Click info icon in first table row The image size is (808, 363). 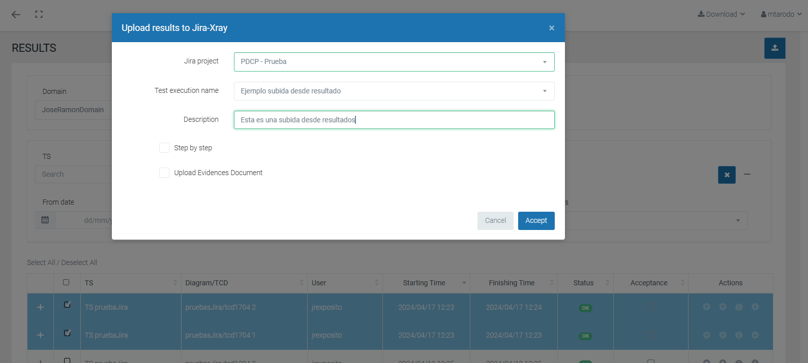coord(739,307)
